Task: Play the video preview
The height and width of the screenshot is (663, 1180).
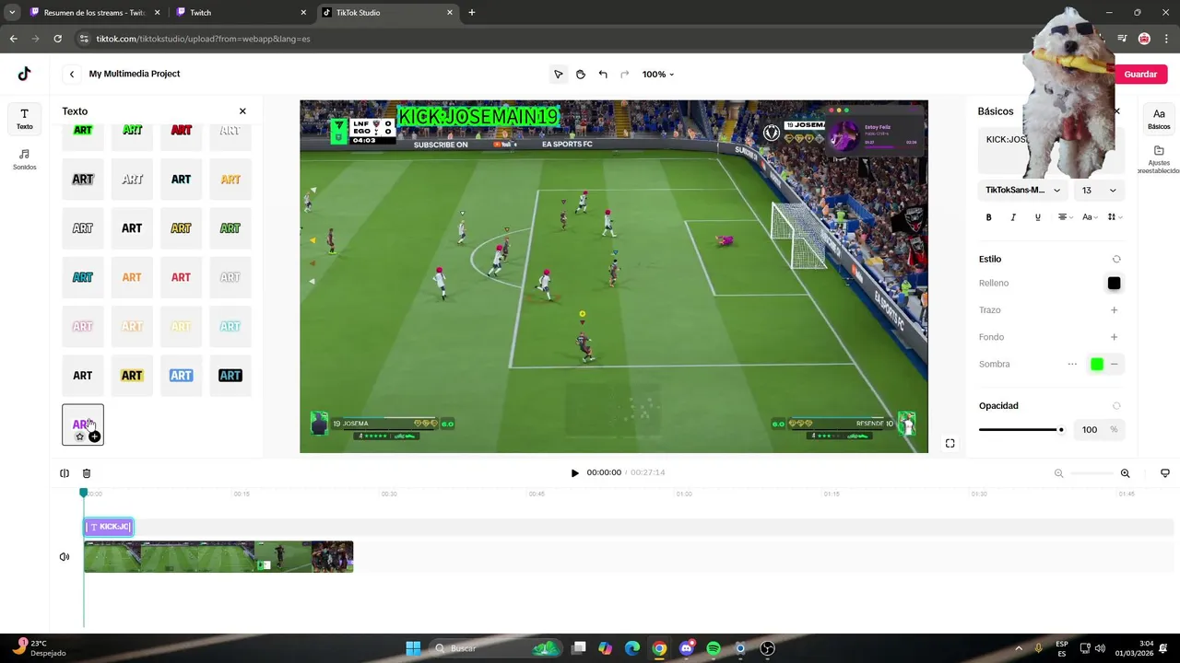Action: coord(574,472)
